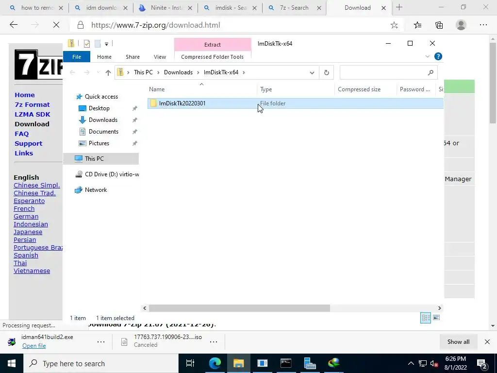Click Open file under idman641build2.exe
The image size is (497, 373).
coord(34,346)
